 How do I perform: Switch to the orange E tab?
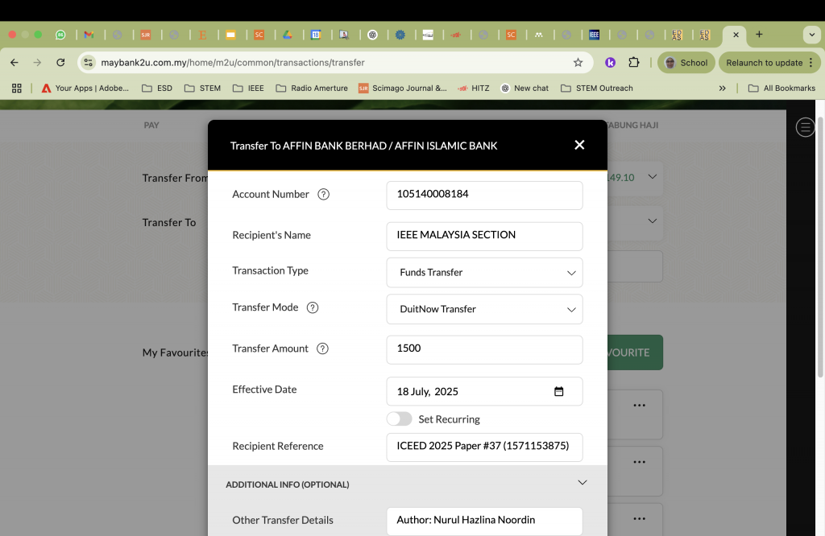coord(202,35)
